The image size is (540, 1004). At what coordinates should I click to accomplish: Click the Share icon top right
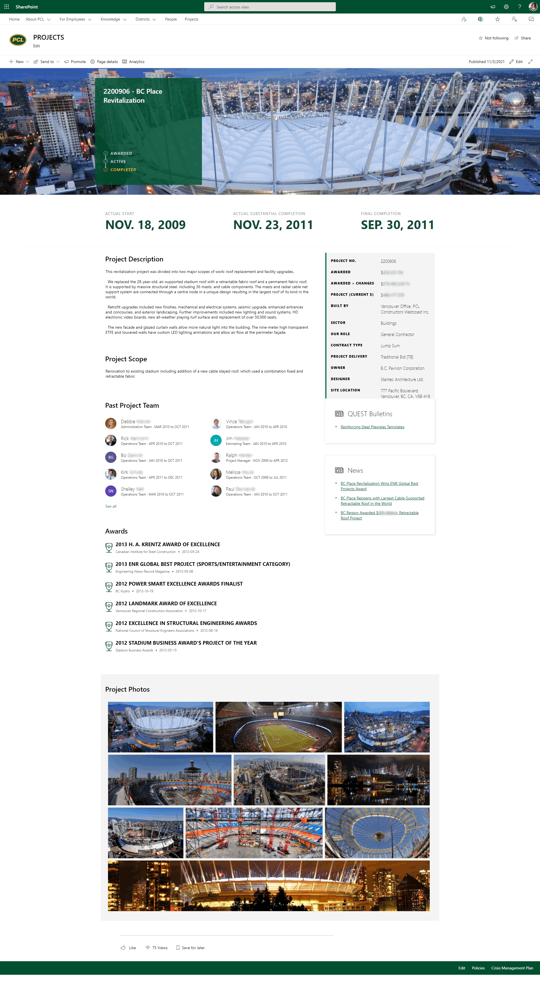click(x=525, y=39)
